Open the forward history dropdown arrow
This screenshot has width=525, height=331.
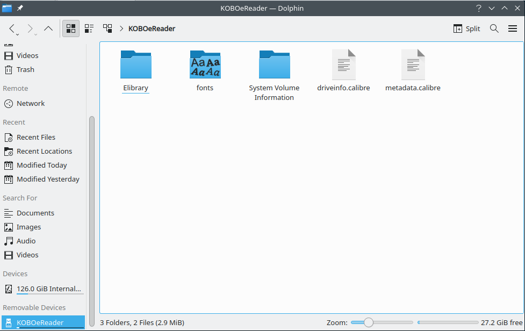35,34
